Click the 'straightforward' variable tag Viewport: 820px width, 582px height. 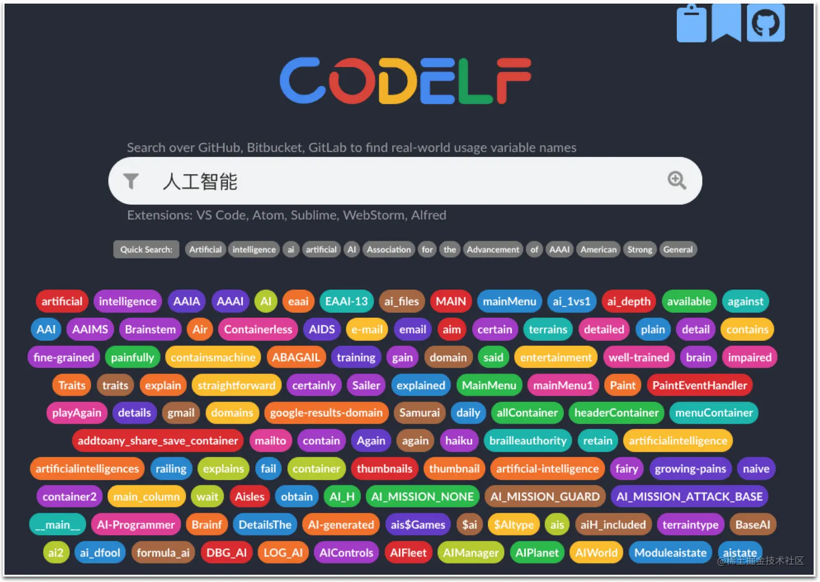click(236, 385)
